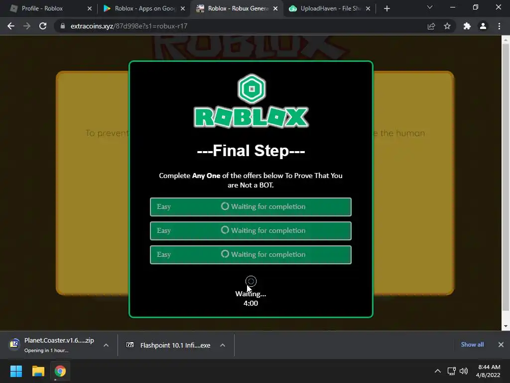Open Chrome's three-dot menu

click(x=499, y=26)
